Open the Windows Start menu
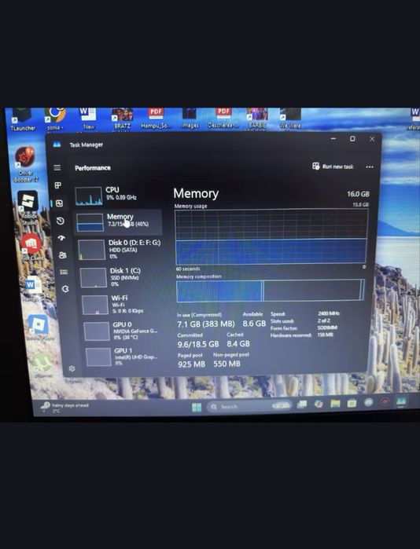The width and height of the screenshot is (420, 549). pos(197,407)
